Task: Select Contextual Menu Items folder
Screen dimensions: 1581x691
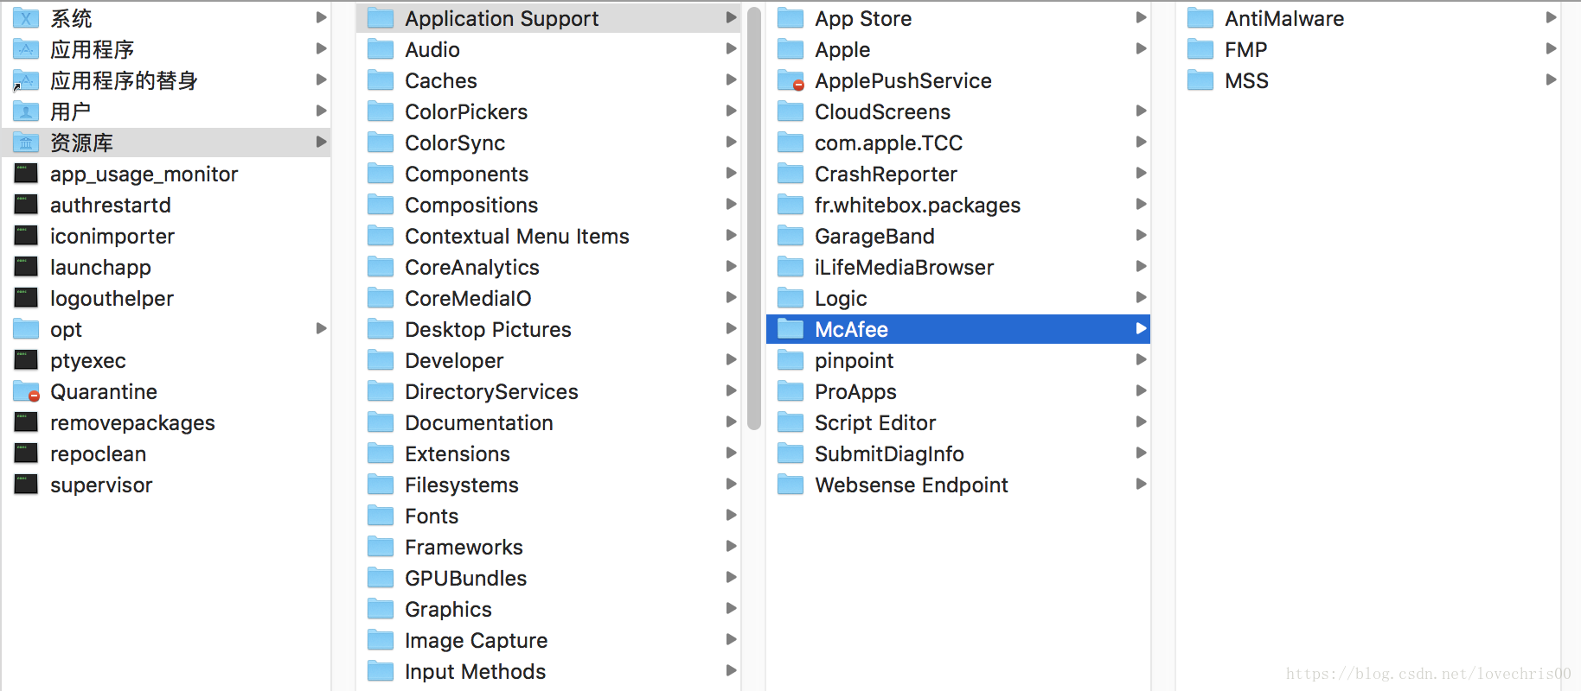Action: click(x=548, y=236)
